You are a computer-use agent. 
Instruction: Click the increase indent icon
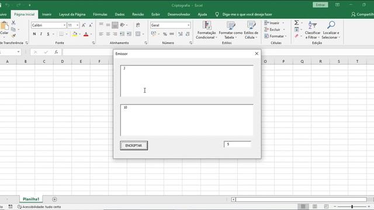(x=129, y=34)
